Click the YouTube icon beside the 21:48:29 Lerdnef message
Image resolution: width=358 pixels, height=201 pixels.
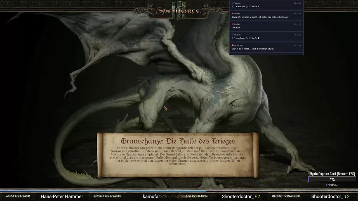tap(233, 13)
